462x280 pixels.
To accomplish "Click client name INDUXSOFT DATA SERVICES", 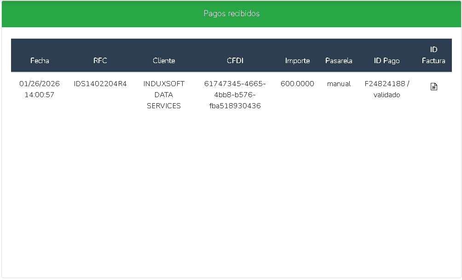I will click(164, 95).
